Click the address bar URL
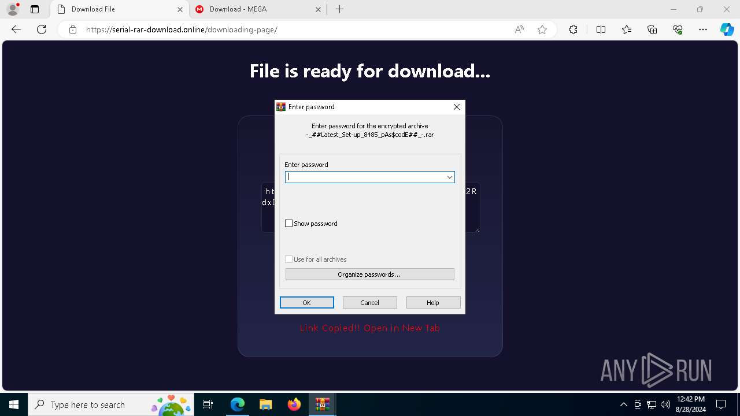This screenshot has height=416, width=740. (x=182, y=29)
